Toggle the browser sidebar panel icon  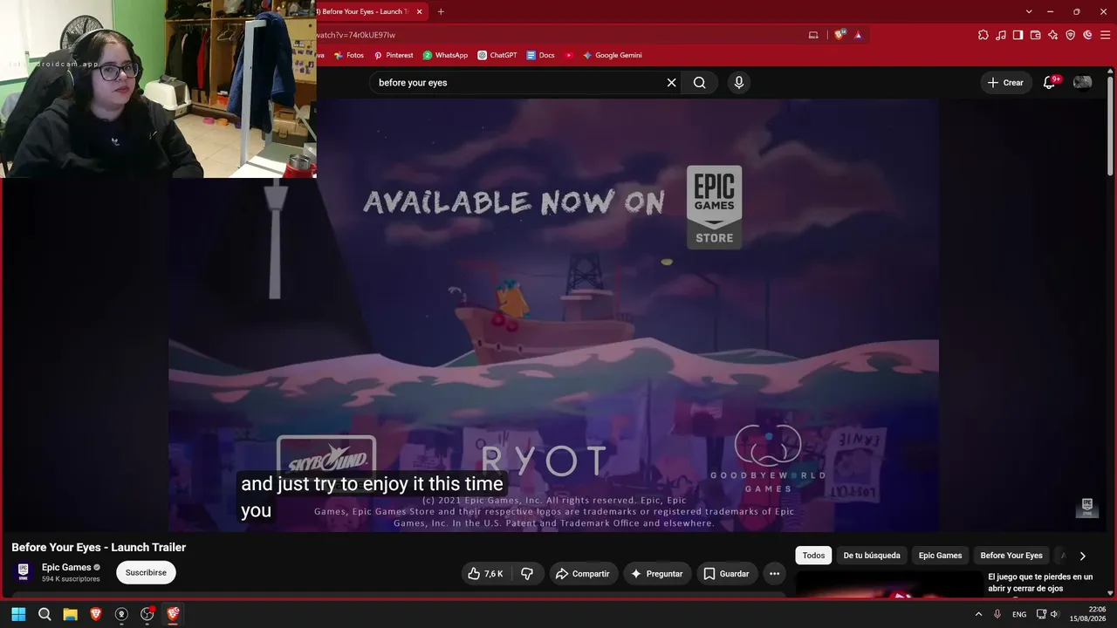1018,35
